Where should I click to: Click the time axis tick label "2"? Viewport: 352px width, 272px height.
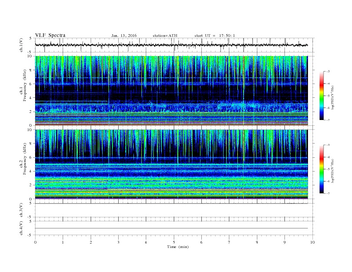[x=91, y=242]
